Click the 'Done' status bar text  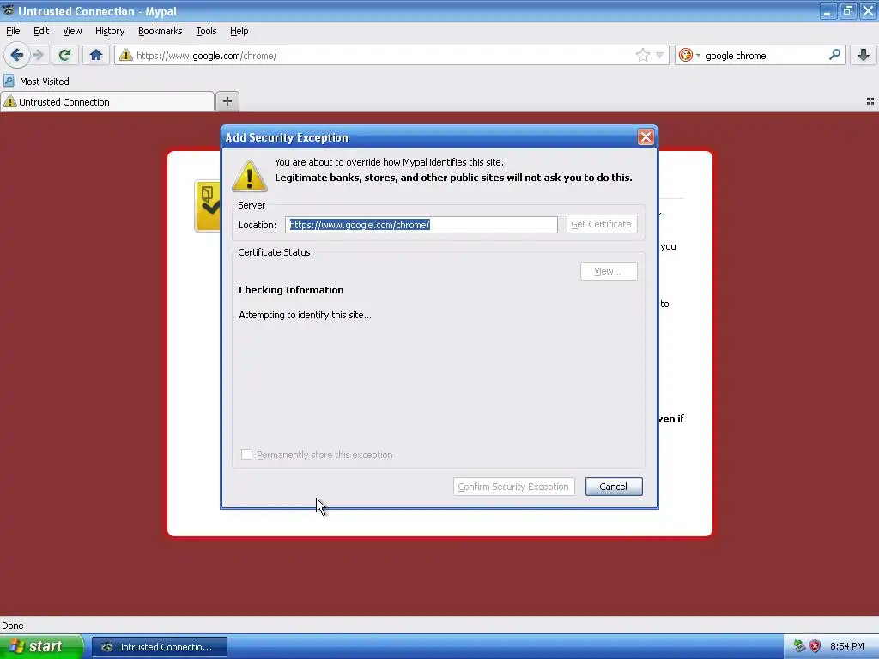pos(12,626)
